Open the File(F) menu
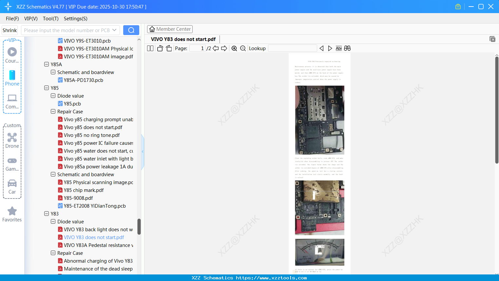499x281 pixels. tap(12, 19)
